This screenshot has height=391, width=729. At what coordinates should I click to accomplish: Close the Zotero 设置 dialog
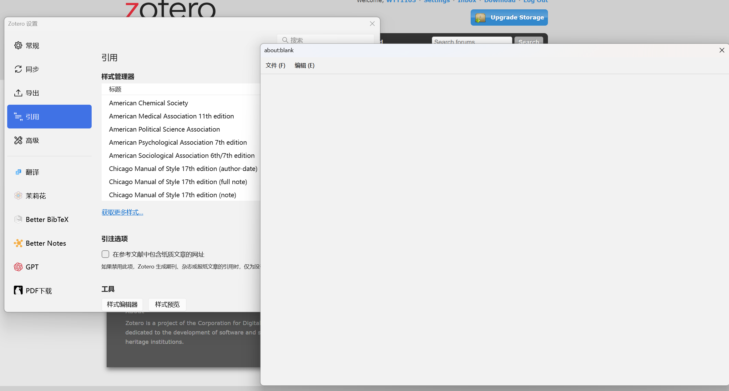tap(372, 24)
